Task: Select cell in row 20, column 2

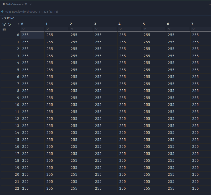Action: 81,174
